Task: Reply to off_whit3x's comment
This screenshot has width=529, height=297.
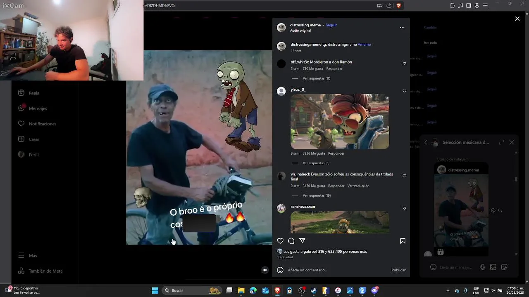Action: click(x=334, y=69)
